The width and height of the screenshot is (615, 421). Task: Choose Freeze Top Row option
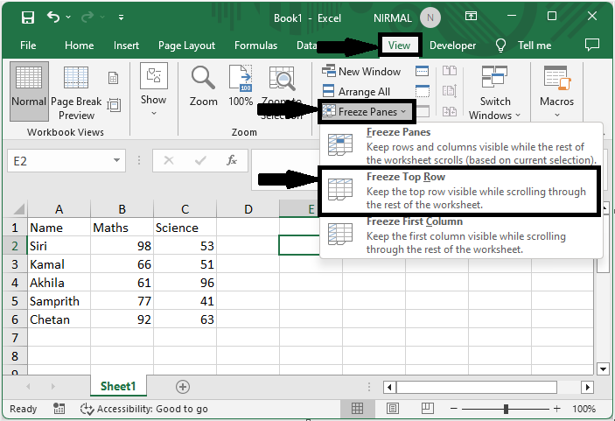click(x=460, y=191)
